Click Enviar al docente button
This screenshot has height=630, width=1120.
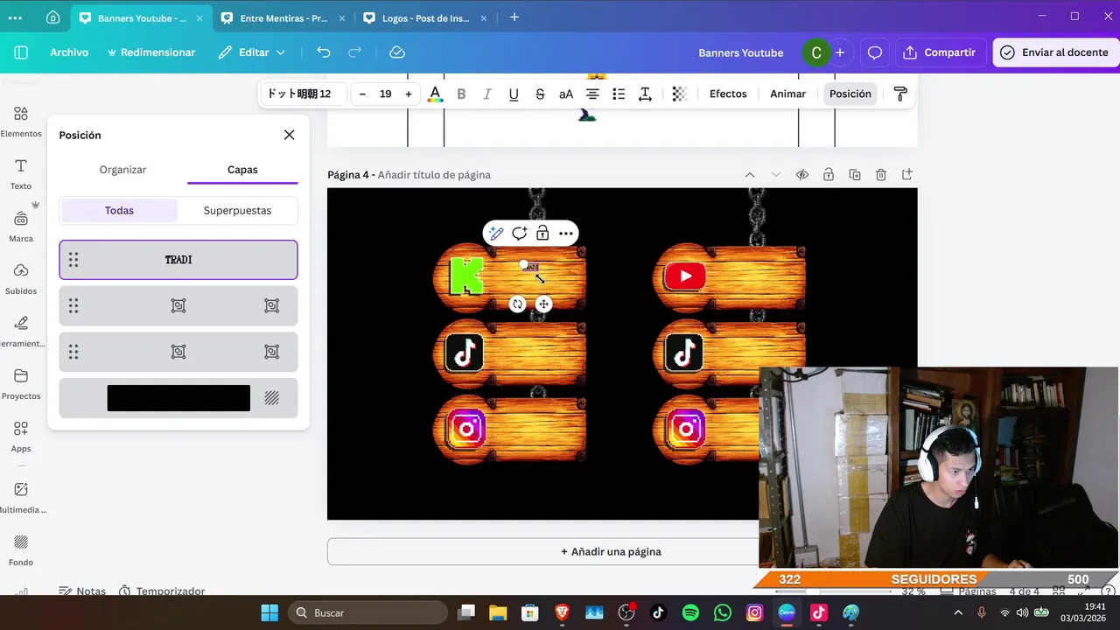[x=1055, y=52]
